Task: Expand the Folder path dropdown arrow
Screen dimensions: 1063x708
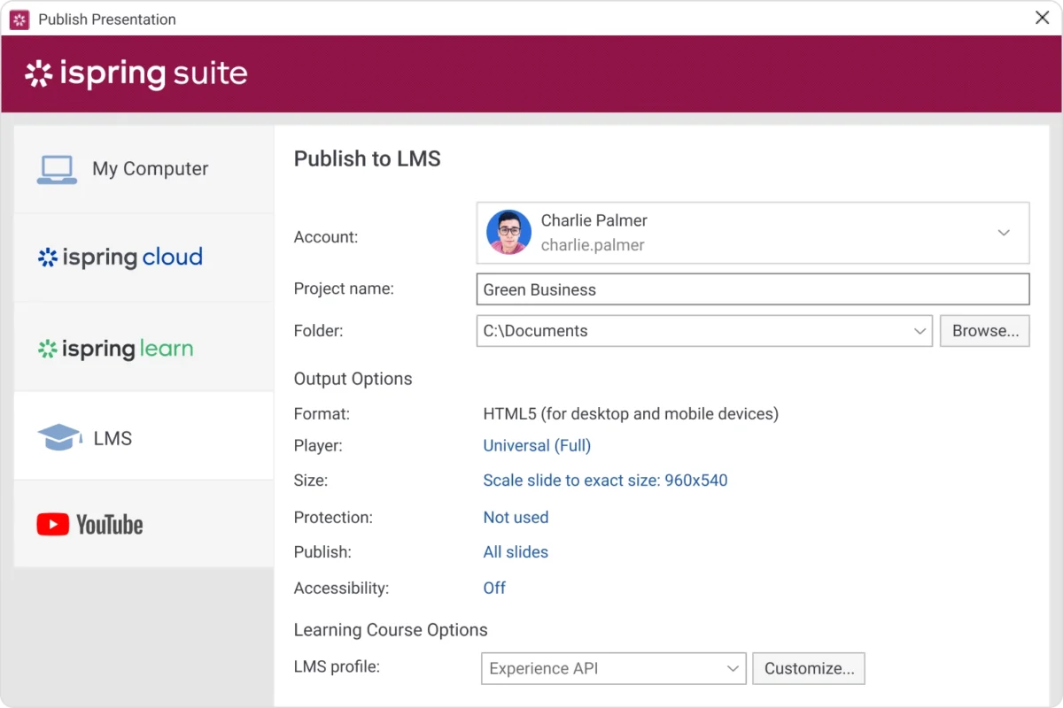Action: coord(919,331)
